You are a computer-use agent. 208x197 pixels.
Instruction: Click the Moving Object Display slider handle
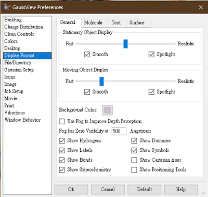pyautogui.click(x=101, y=81)
